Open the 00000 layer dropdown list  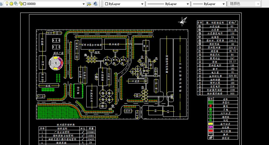pyautogui.click(x=83, y=4)
